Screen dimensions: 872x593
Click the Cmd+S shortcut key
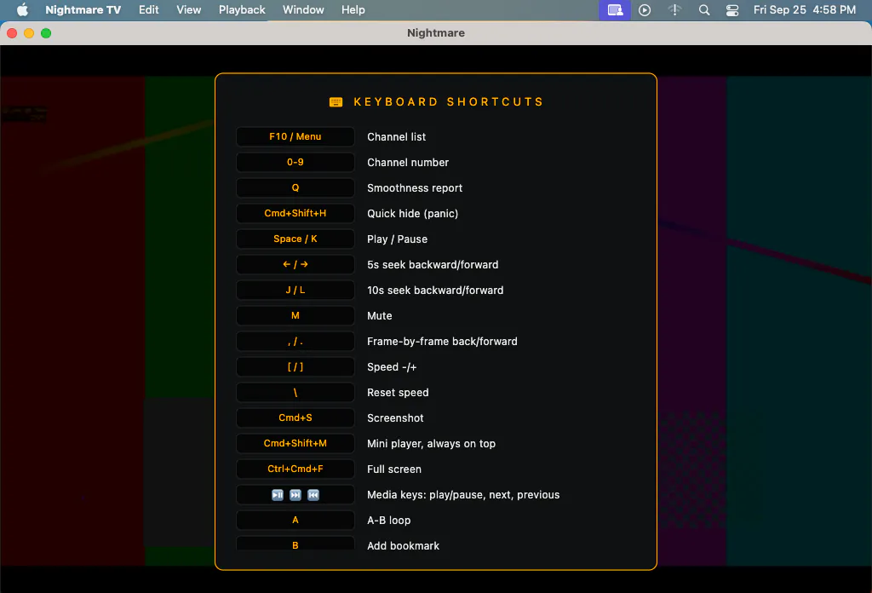click(295, 417)
